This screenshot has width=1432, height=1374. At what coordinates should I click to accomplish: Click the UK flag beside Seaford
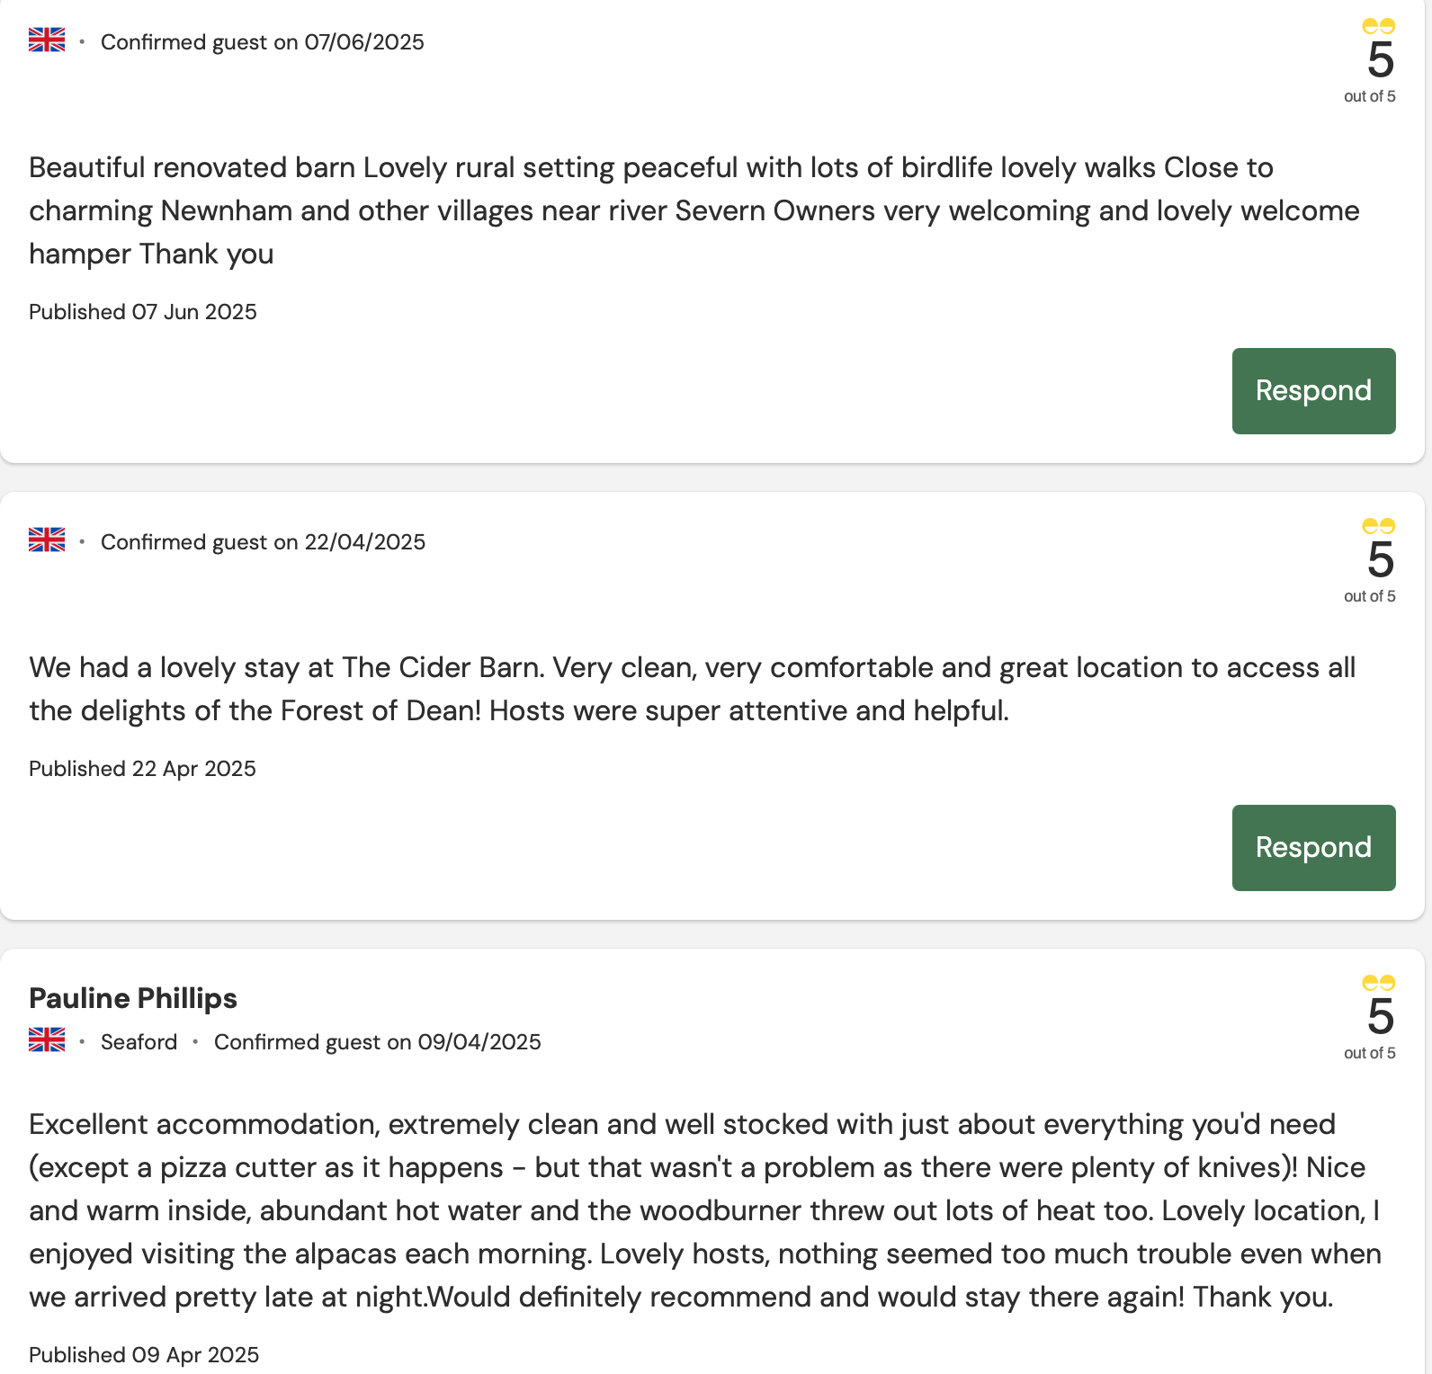click(47, 1040)
